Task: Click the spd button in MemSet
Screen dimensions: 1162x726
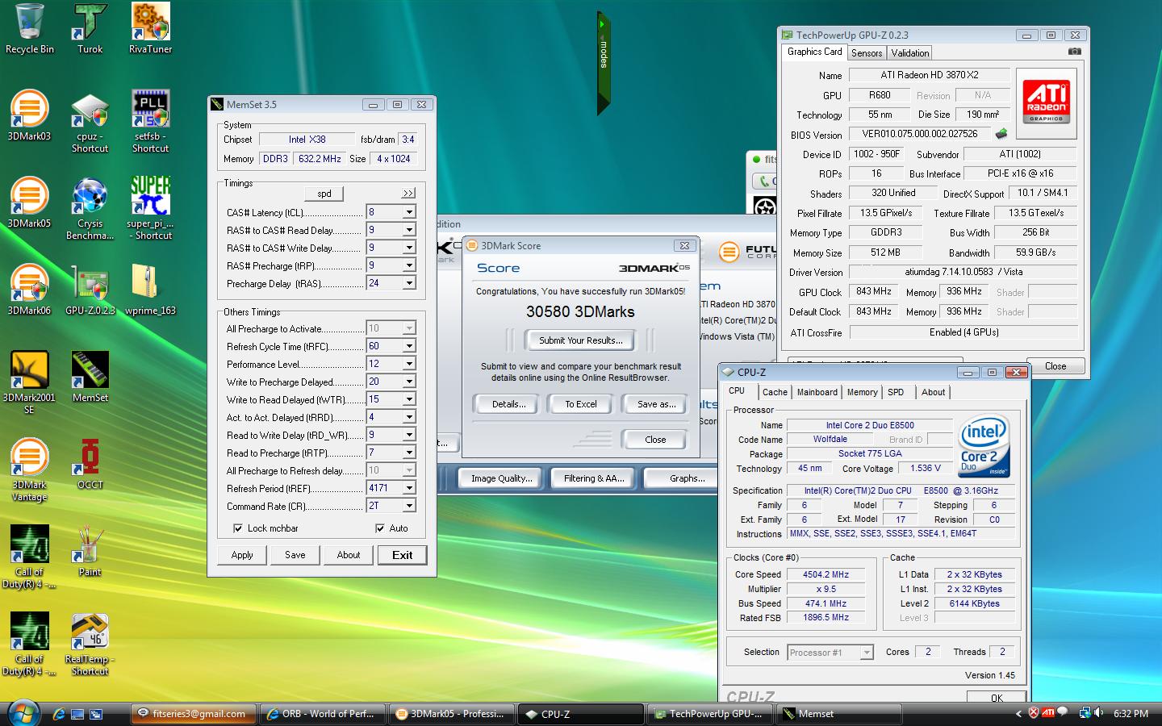Action: click(x=324, y=194)
